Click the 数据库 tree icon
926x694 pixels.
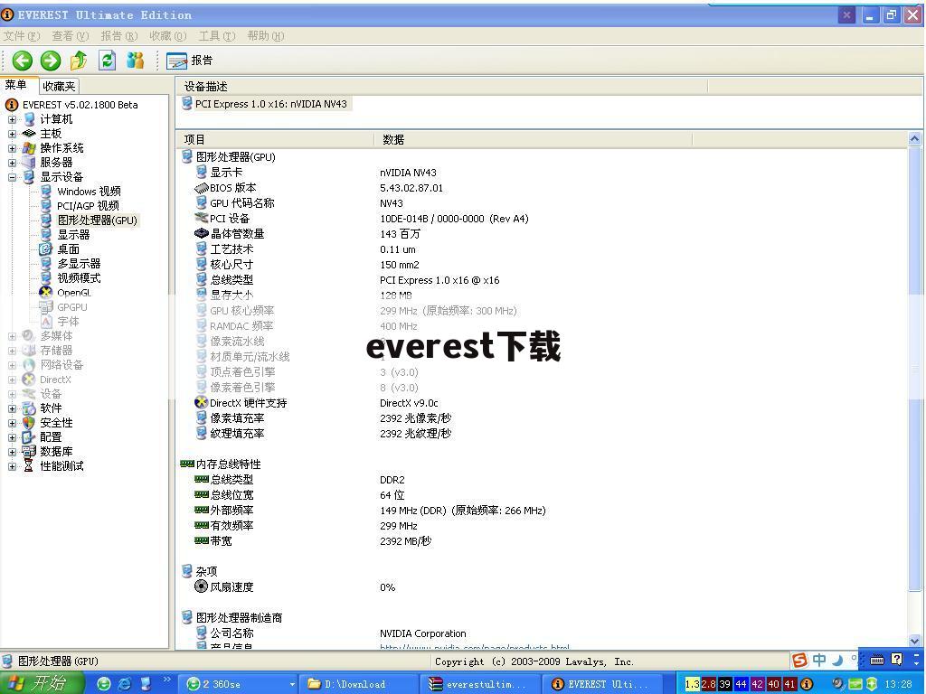28,452
